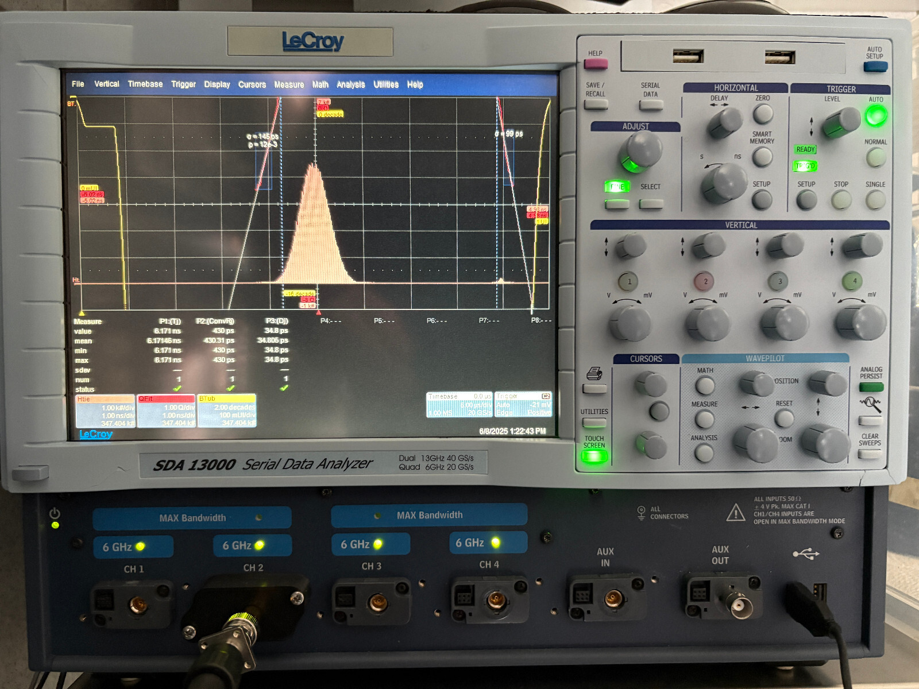Push the SINGLE trigger button
Image resolution: width=919 pixels, height=689 pixels.
875,200
